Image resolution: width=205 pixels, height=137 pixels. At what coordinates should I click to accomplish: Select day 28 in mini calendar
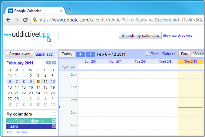pyautogui.click(x=17, y=99)
